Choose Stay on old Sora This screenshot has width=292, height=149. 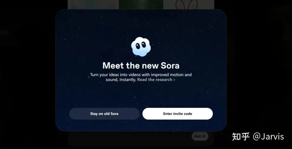[x=104, y=114]
